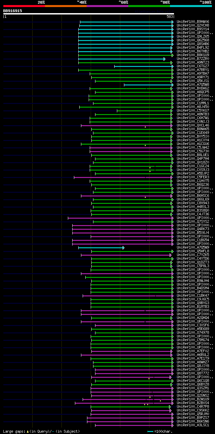Open hit UniRef100_Q8SAB6

pyautogui.click(x=192, y=44)
